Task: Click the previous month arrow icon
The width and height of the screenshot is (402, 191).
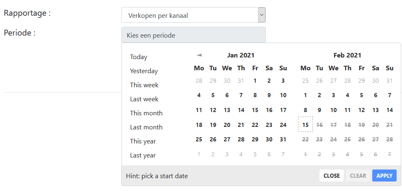Action: point(199,55)
